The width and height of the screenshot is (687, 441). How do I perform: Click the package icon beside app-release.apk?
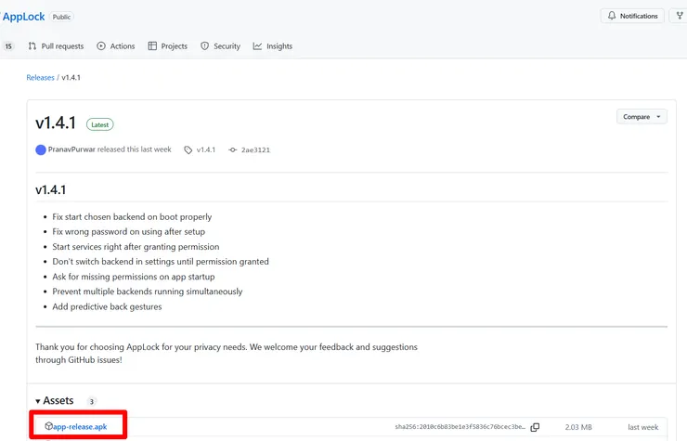pyautogui.click(x=48, y=427)
